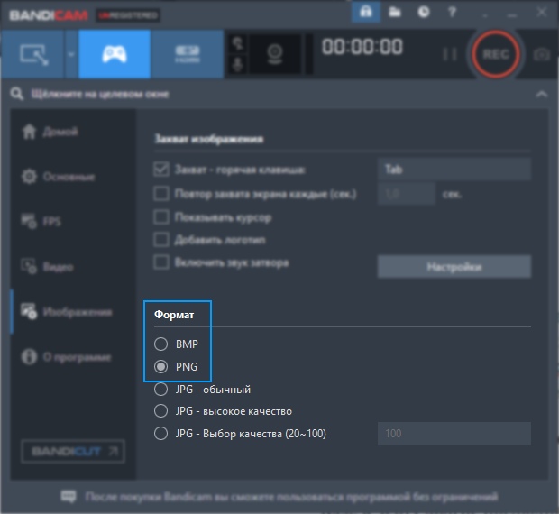Enable Повтор захвата экрана каждые checkbox
This screenshot has height=514, width=559.
pyautogui.click(x=161, y=194)
